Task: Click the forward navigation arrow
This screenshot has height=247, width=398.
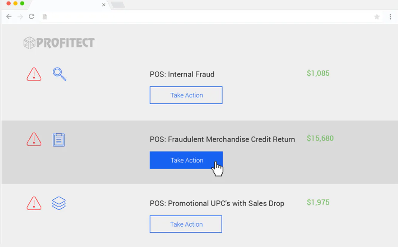Action: tap(20, 17)
